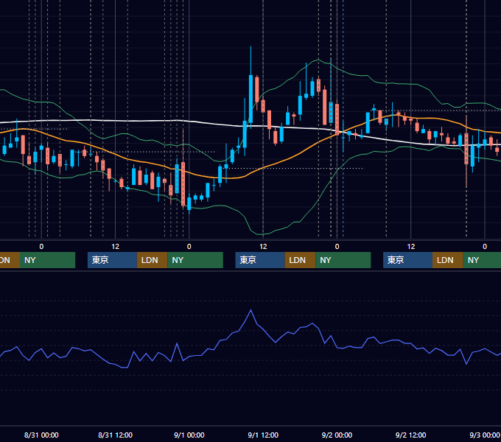This screenshot has height=442, width=501.
Task: Click hour label 12 above 9/1 12:00
Action: pos(263,247)
